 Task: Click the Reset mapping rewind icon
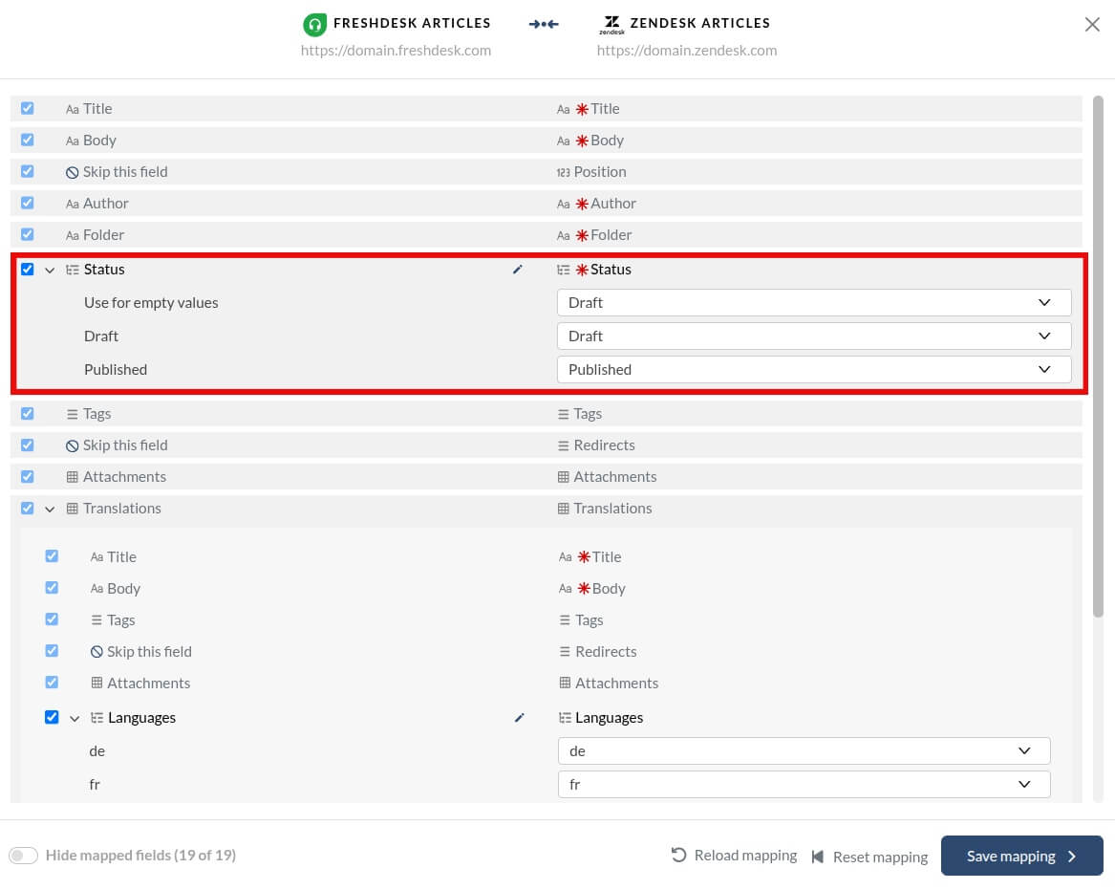tap(818, 857)
